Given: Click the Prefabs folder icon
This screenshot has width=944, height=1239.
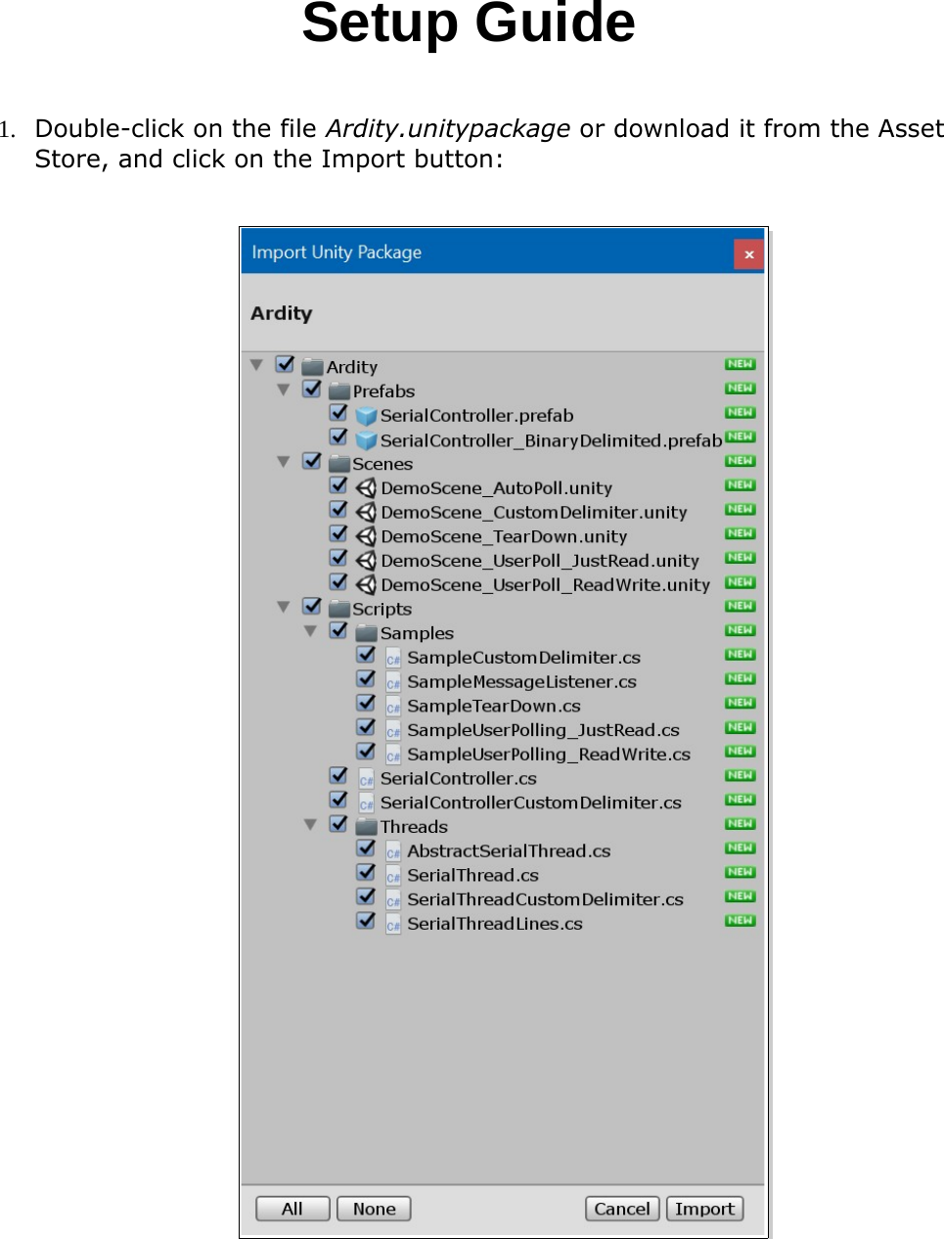Looking at the screenshot, I should (338, 391).
